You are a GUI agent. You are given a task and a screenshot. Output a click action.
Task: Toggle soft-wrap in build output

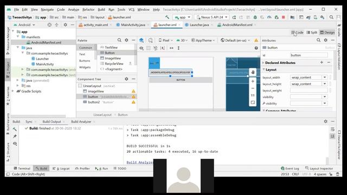[332, 129]
